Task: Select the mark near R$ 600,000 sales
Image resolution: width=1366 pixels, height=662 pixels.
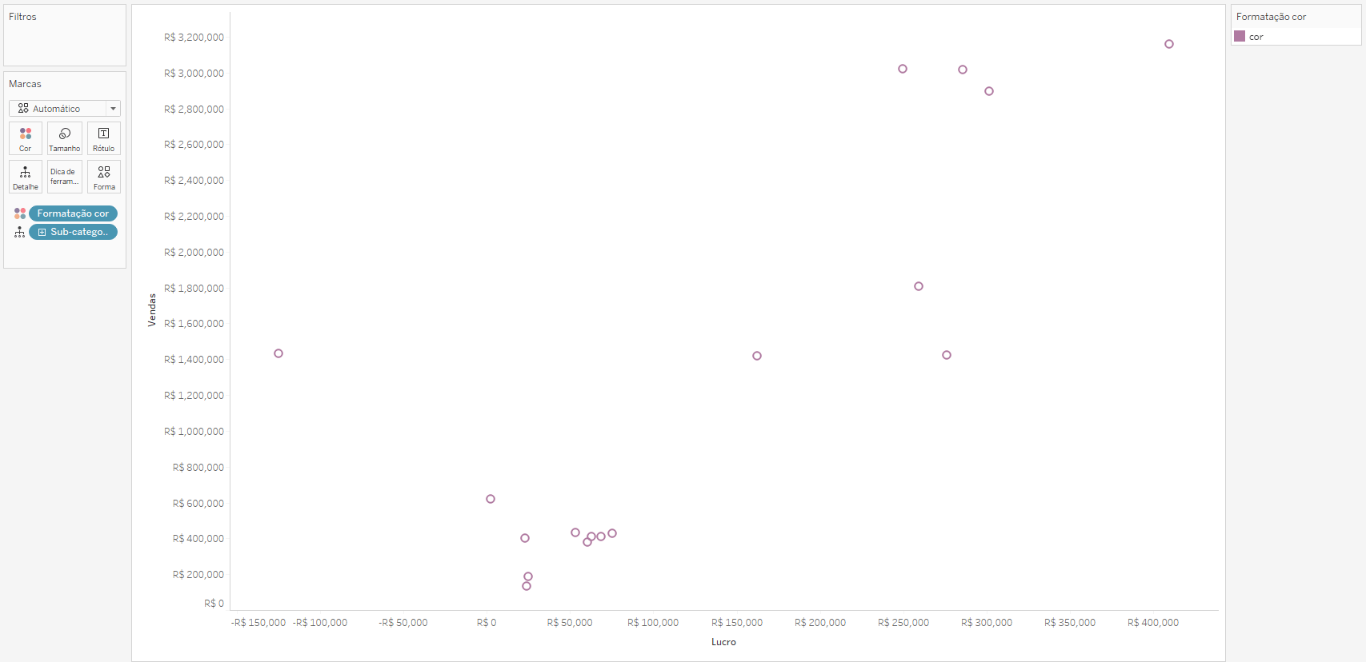Action: click(491, 499)
